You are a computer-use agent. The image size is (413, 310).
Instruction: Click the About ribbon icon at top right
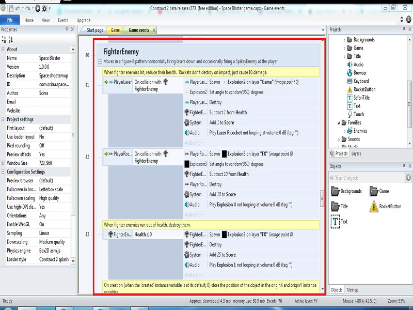pyautogui.click(x=408, y=19)
